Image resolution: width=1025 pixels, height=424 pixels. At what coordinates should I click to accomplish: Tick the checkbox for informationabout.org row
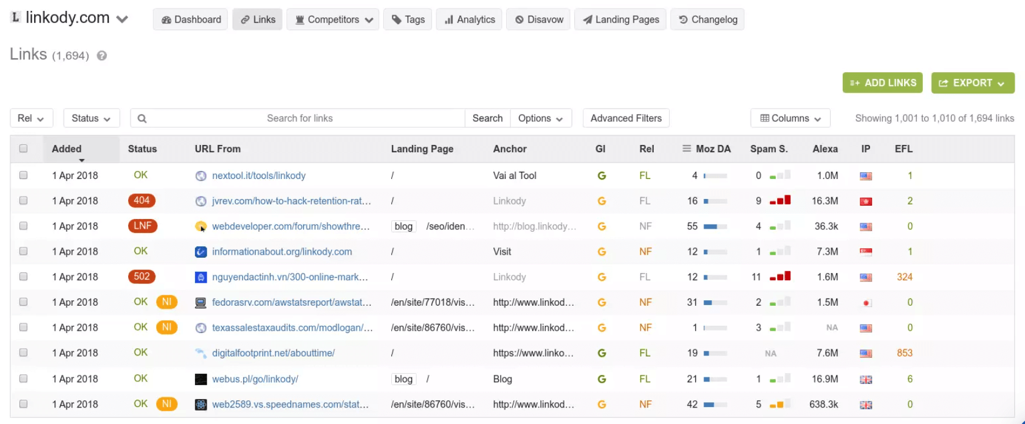pyautogui.click(x=23, y=251)
